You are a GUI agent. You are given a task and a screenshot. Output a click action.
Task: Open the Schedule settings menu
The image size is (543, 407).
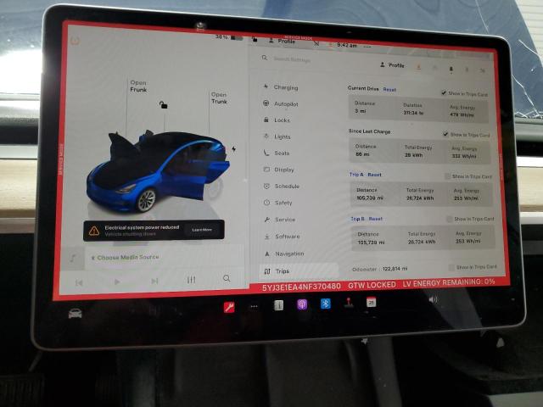click(x=282, y=187)
